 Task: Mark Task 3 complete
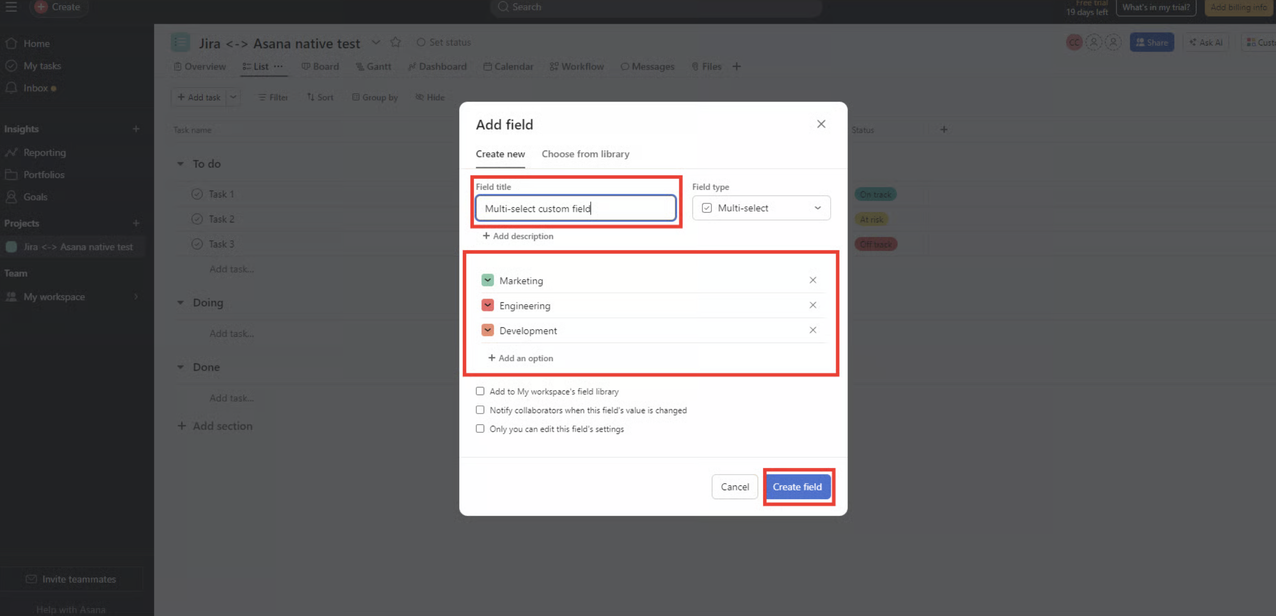(x=197, y=244)
